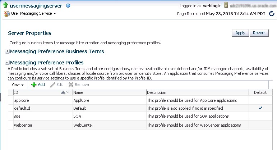Viewport: 277px width, 150px height.
Task: Click the description 'This profile should be used for ApplCore applications'
Action: tap(192, 100)
